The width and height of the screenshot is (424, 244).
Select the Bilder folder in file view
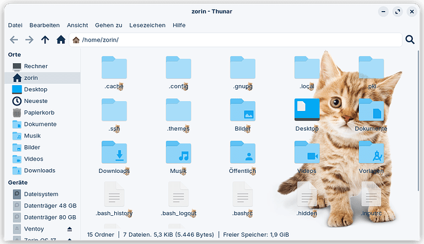pos(243,110)
